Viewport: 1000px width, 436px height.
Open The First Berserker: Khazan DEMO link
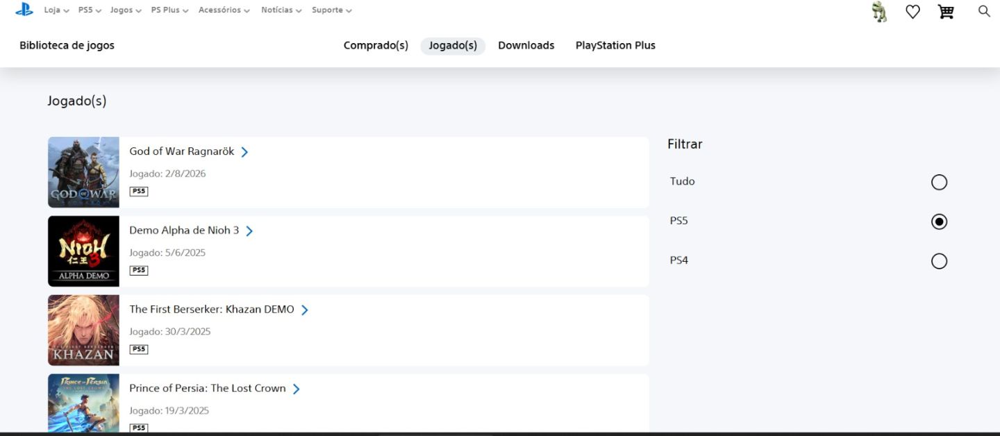[x=212, y=310]
